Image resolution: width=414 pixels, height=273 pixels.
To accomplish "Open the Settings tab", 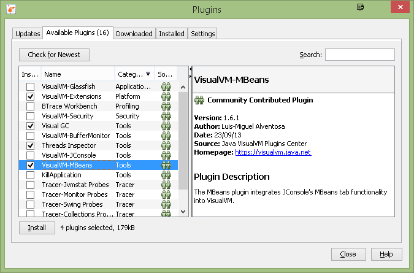I will click(203, 34).
